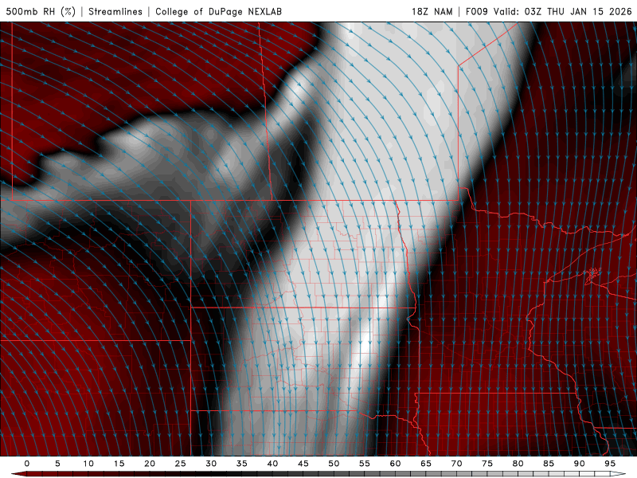Select the "10" colorbar scale label
637x478 pixels.
point(88,464)
